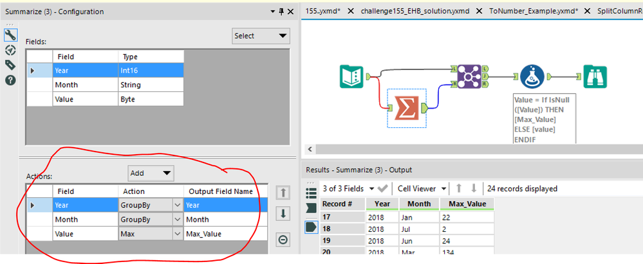
Task: Click the Int16 type cell
Action: [151, 71]
